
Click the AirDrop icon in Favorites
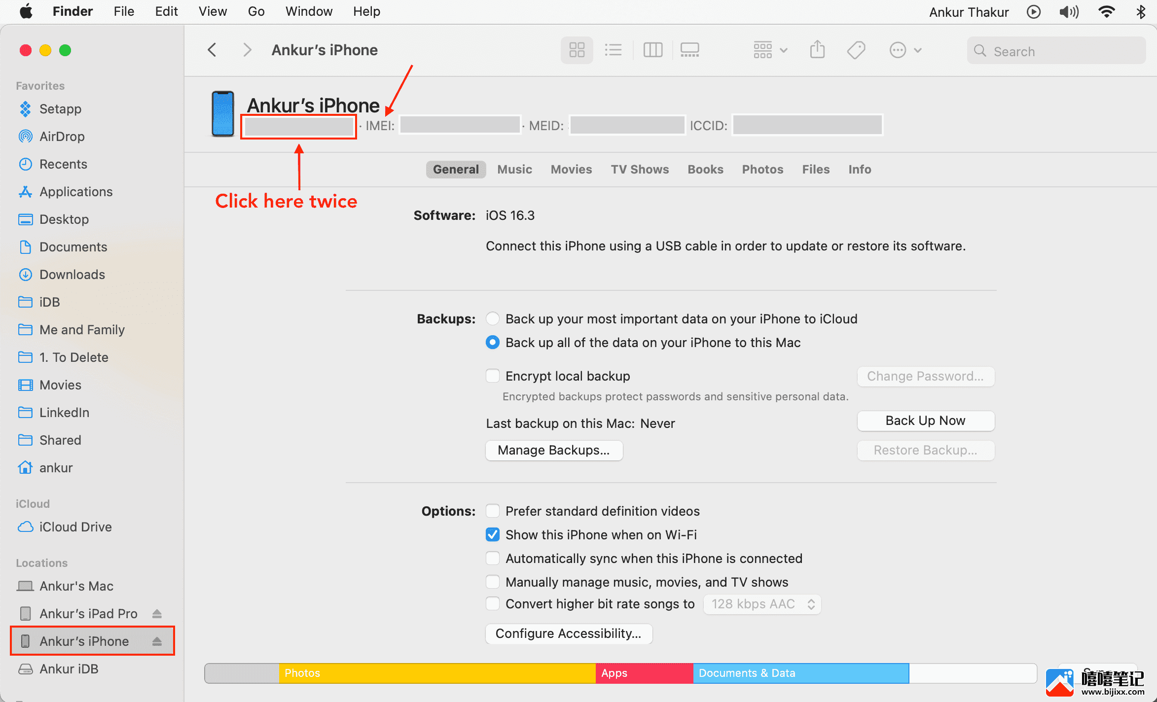[25, 136]
